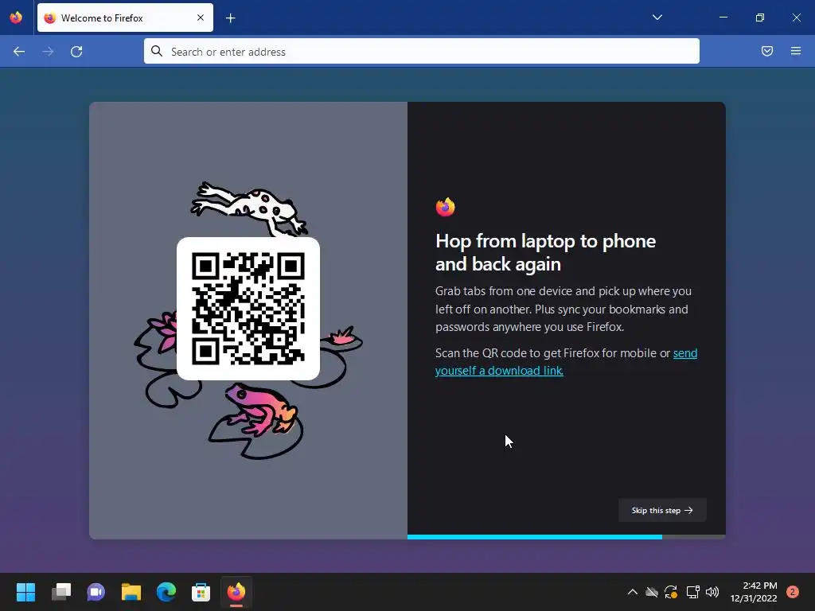The height and width of the screenshot is (611, 815).
Task: Click the Firefox View icon in tab bar
Action: (x=16, y=18)
